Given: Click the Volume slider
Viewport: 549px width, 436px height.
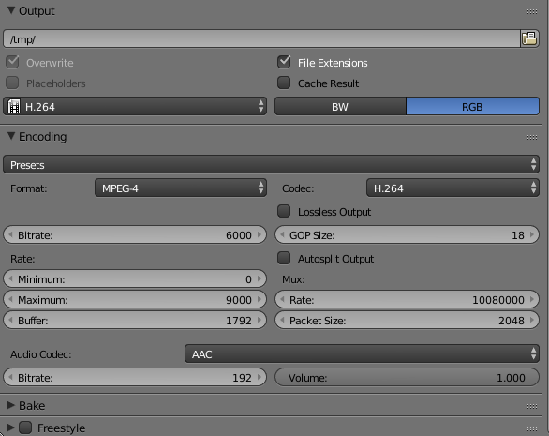Looking at the screenshot, I should click(407, 378).
